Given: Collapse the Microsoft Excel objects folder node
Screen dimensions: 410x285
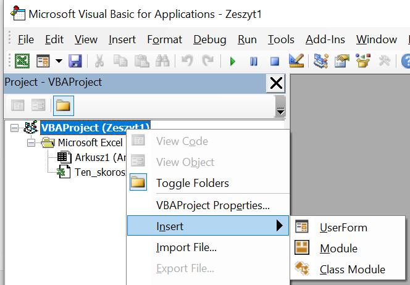Looking at the screenshot, I should click(31, 142).
